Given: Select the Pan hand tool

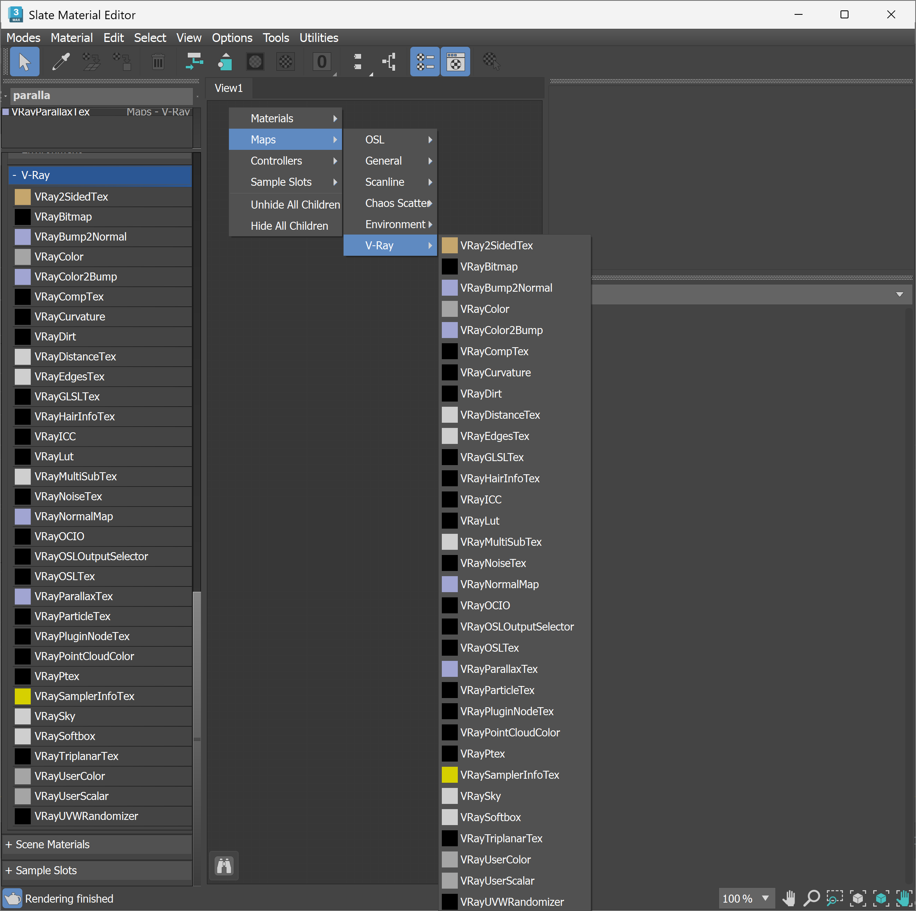Looking at the screenshot, I should pyautogui.click(x=789, y=898).
